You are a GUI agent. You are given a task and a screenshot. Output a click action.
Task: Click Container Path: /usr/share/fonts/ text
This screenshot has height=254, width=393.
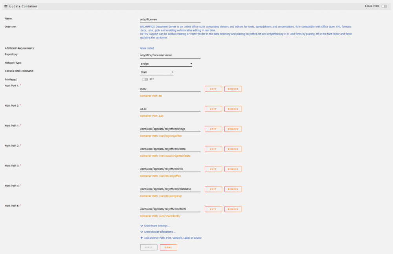[x=160, y=216]
